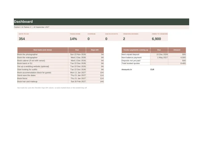Select Set up a wedding website (optional)

pyautogui.click(x=42, y=66)
